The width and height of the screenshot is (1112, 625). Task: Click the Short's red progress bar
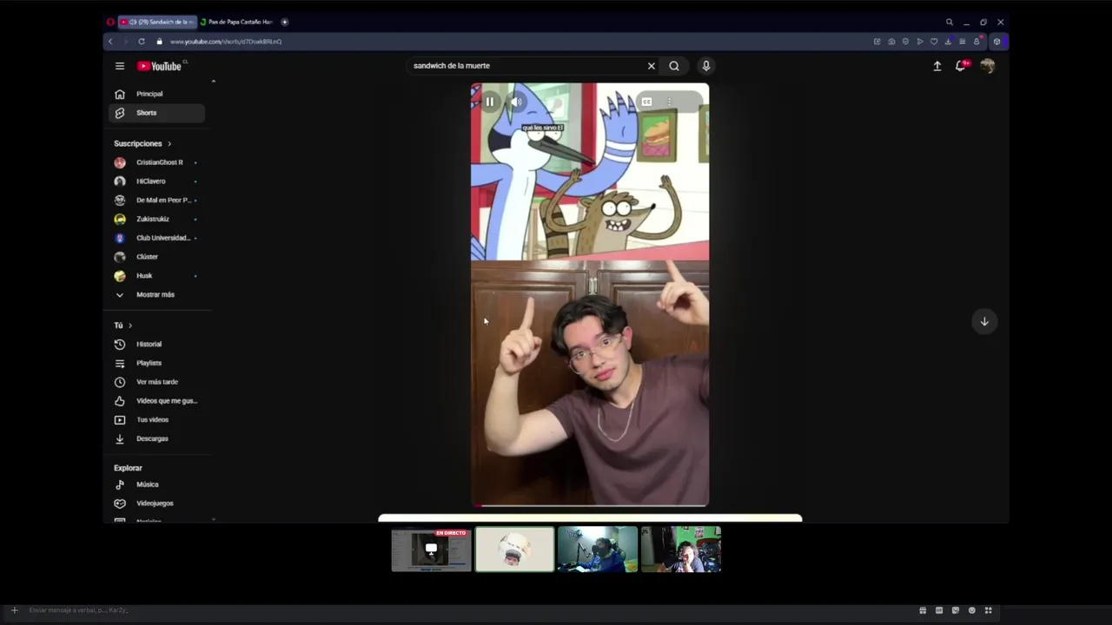click(x=590, y=505)
